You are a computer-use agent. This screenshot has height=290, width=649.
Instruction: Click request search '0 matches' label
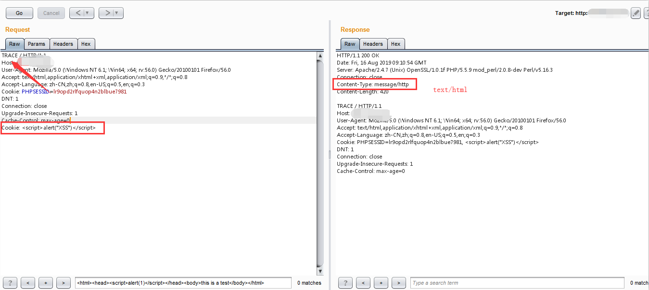(x=309, y=283)
